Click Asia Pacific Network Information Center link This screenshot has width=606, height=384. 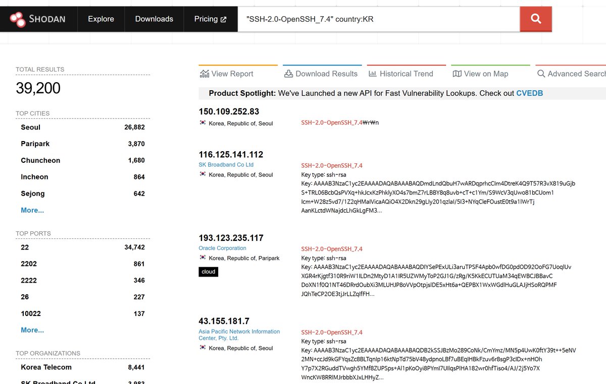coord(239,335)
